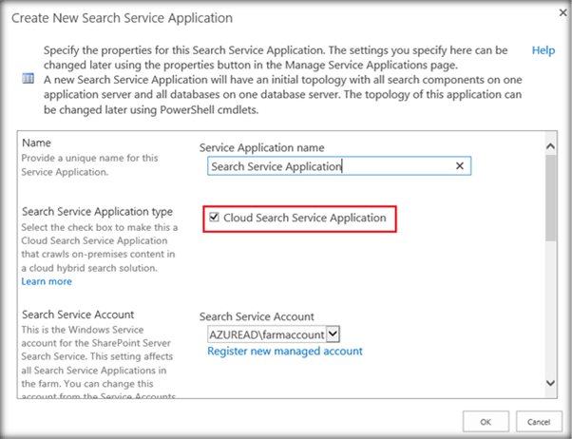Click the Name section heading

point(36,142)
